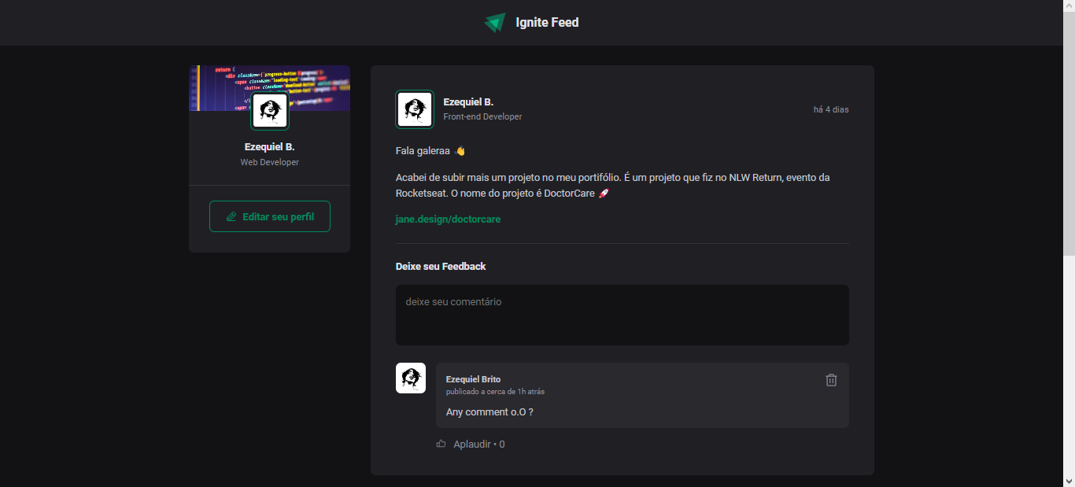Viewport: 1075px width, 487px height.
Task: Click Ezequiel Brito's avatar beside the comment
Action: 411,378
